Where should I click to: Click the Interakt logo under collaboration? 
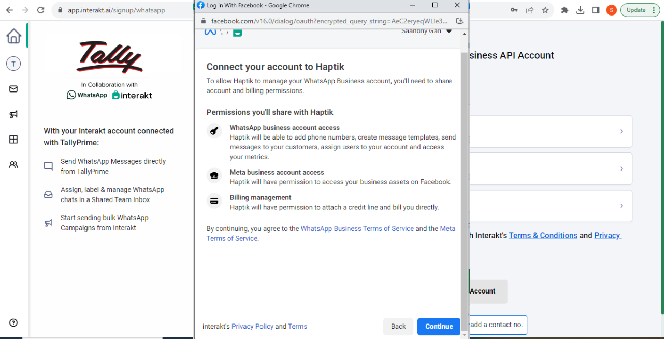pos(132,95)
